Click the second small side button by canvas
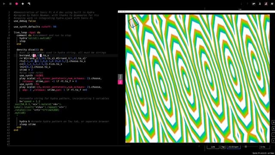Screen dimensions: 275x155 click(273, 128)
